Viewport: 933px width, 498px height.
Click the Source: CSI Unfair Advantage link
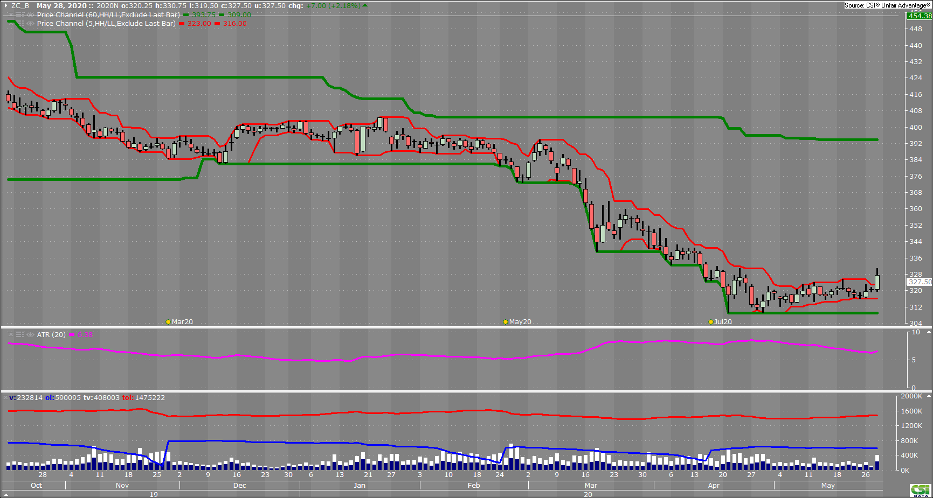tap(887, 5)
